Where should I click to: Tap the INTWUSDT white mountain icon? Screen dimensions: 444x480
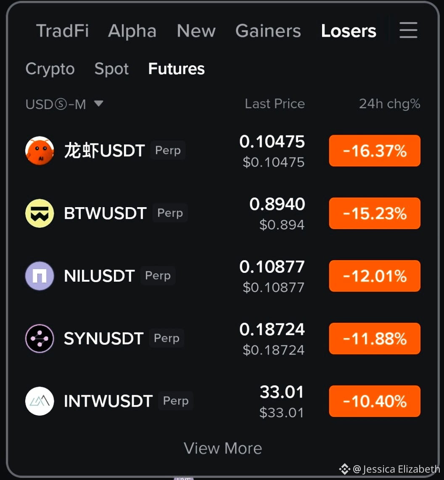point(40,401)
